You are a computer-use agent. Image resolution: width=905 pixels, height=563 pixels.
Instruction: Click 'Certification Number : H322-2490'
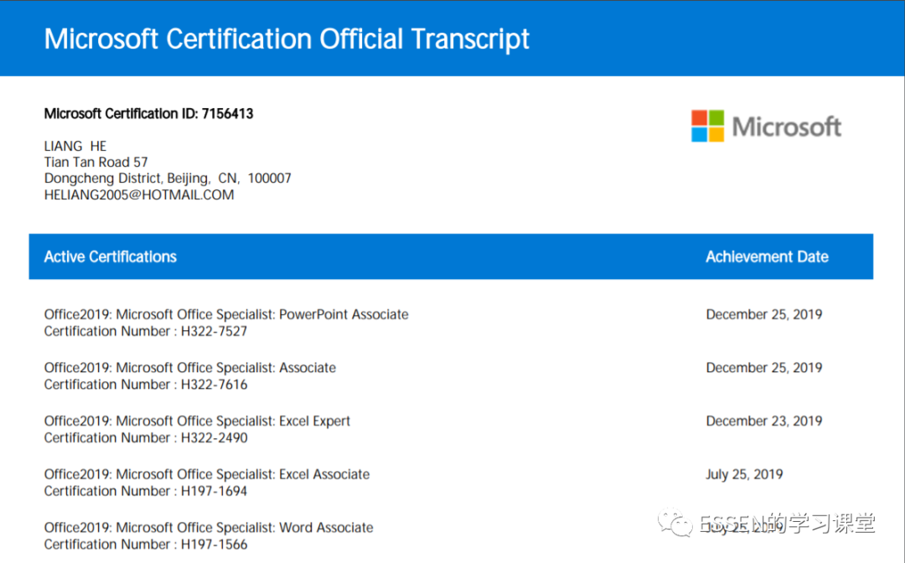[146, 438]
